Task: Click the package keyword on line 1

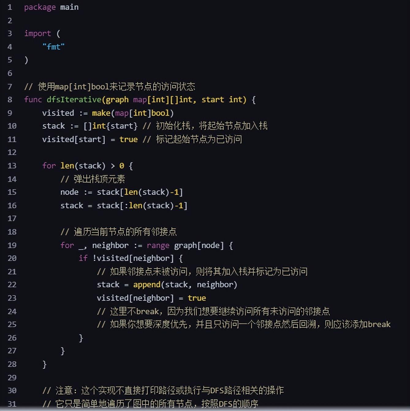Action: click(40, 7)
